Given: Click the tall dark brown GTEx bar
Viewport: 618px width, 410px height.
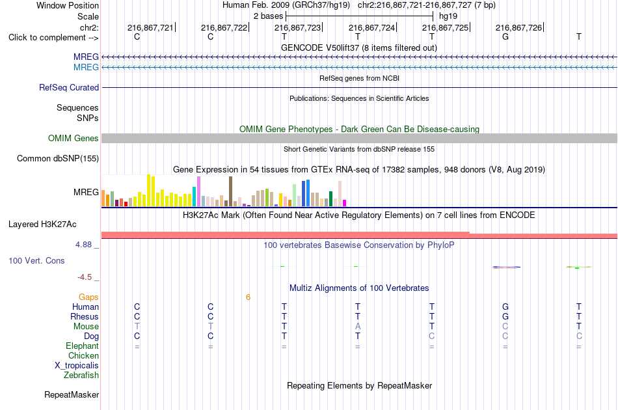Looking at the screenshot, I should (230, 191).
